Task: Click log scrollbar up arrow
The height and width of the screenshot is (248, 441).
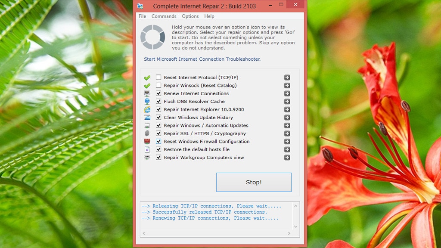Action: coord(295,206)
